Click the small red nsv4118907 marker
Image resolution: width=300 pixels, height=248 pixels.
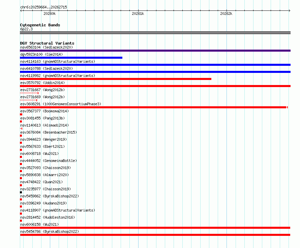21,214
